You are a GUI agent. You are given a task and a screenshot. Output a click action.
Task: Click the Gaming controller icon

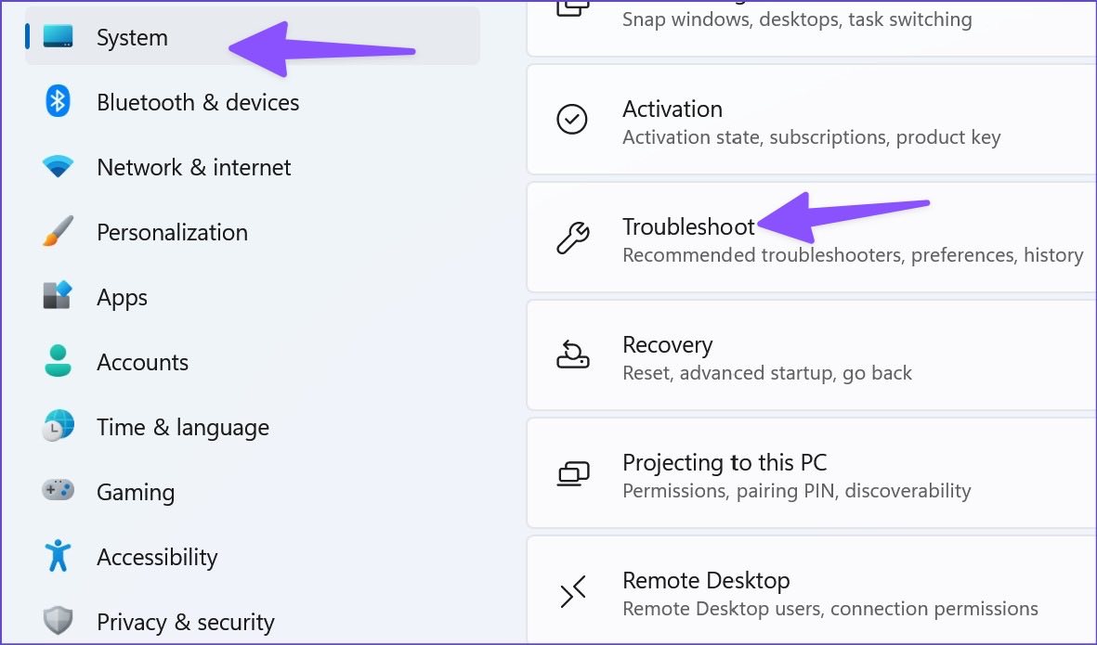(x=58, y=490)
